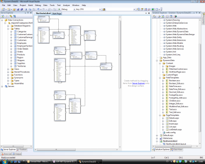The image size is (205, 164).
Task: Click the designer horizontal scrollbar thumb
Action: click(x=56, y=150)
